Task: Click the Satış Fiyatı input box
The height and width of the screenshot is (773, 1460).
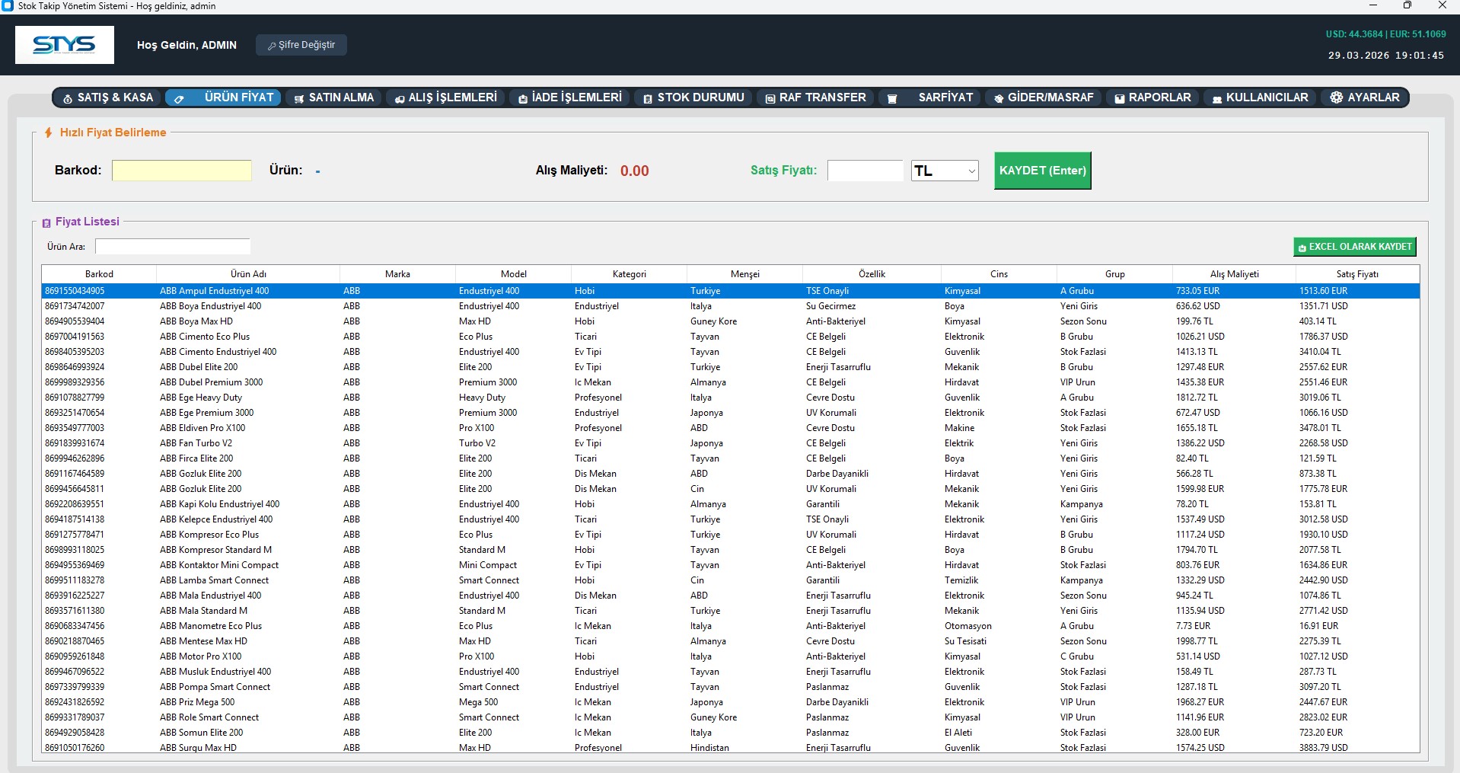Action: pyautogui.click(x=865, y=171)
